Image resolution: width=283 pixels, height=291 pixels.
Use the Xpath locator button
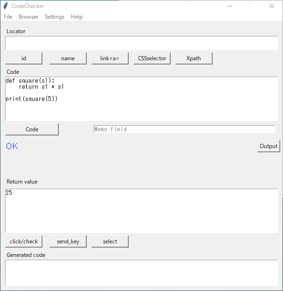194,58
